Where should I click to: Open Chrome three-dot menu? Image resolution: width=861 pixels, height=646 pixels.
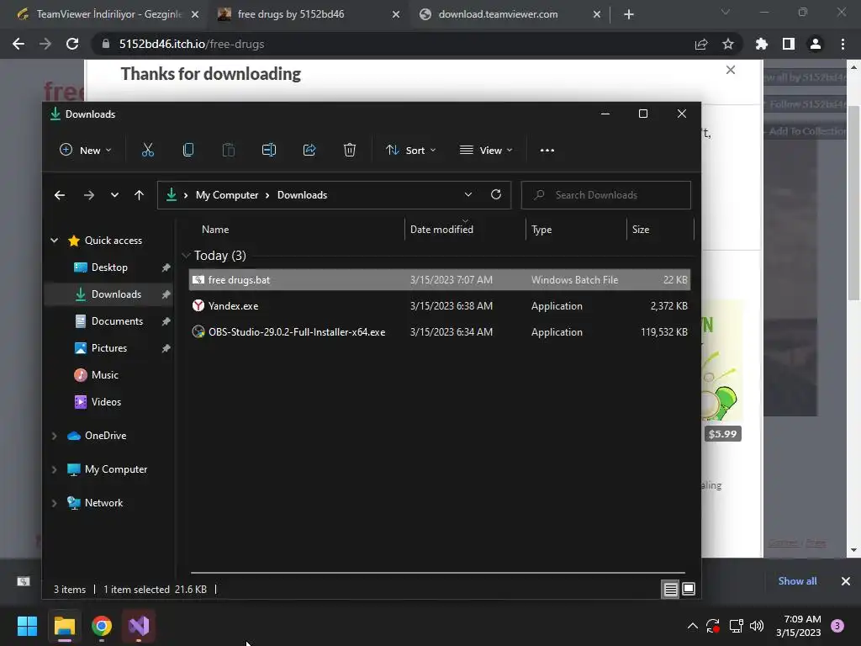pyautogui.click(x=843, y=44)
